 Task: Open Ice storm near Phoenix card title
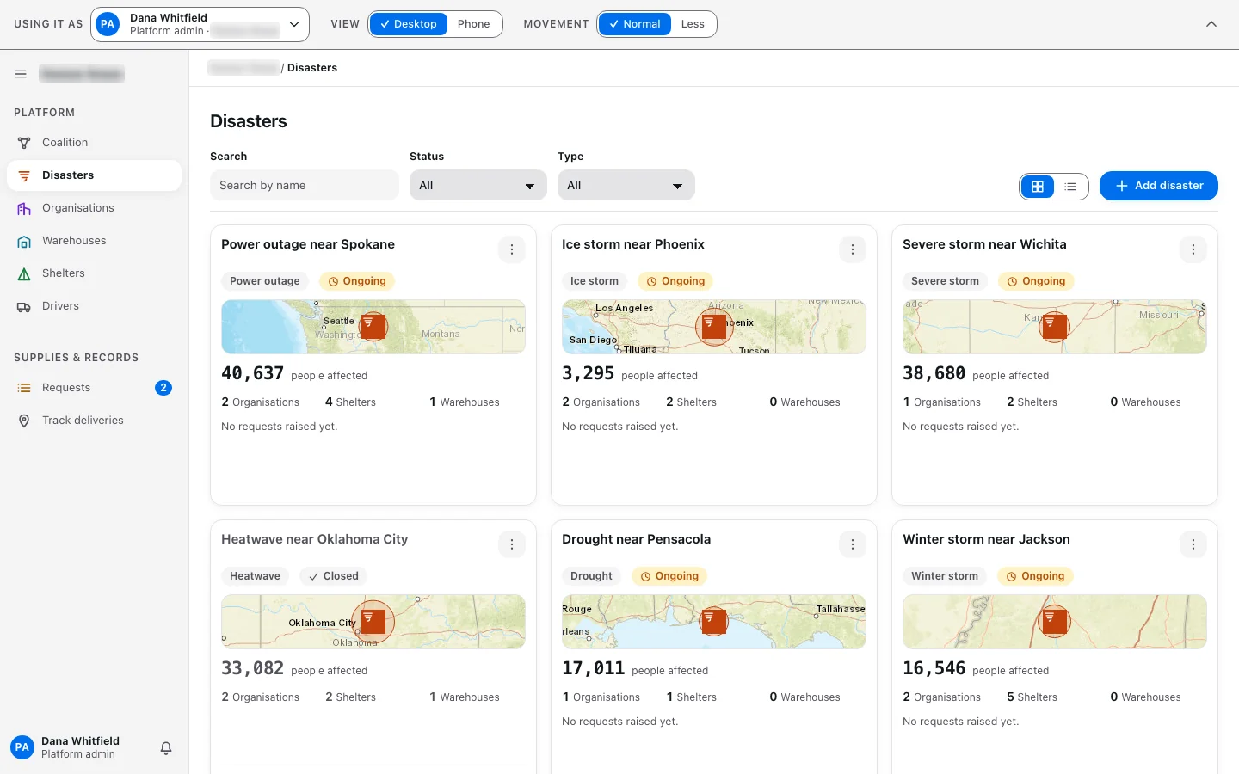coord(633,244)
